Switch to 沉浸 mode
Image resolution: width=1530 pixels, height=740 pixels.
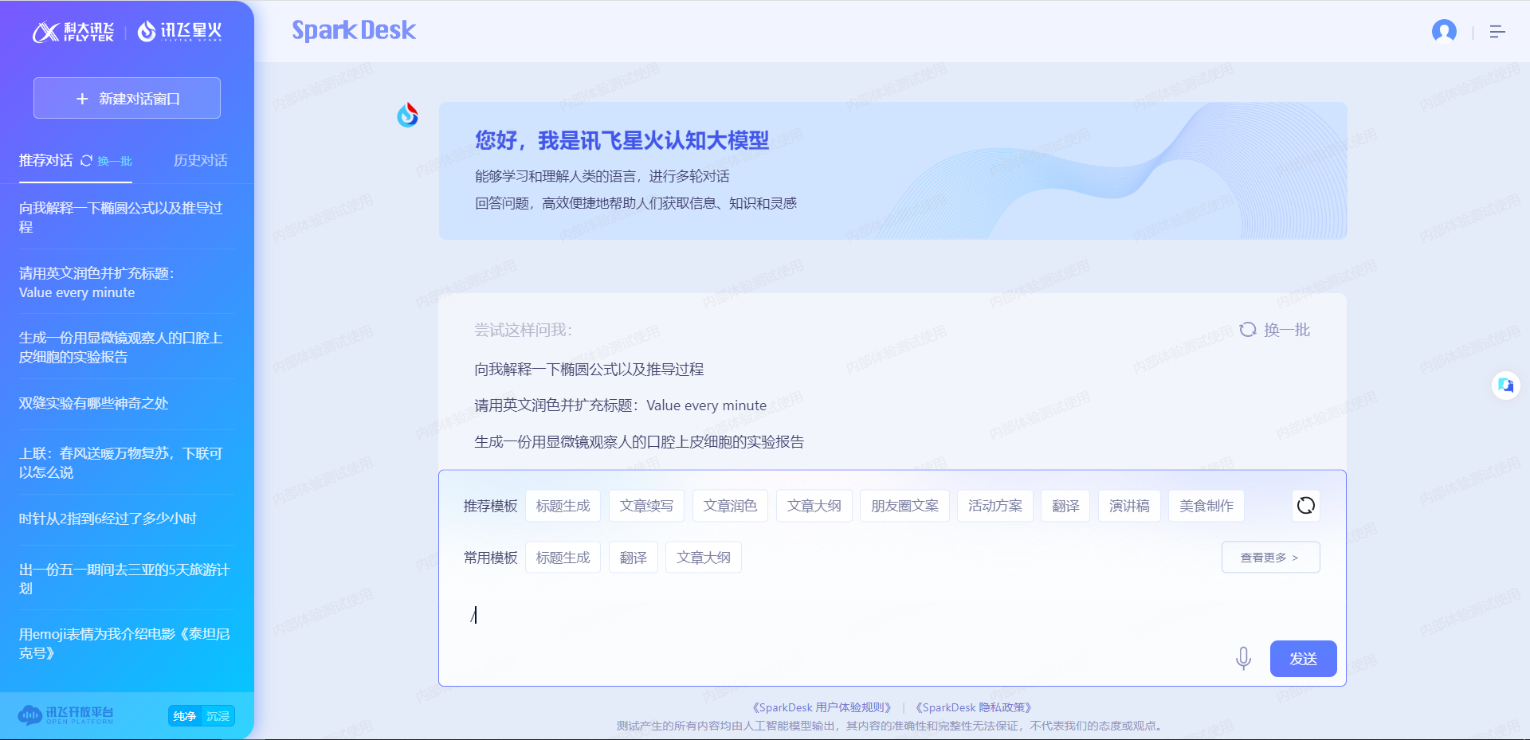coord(218,716)
